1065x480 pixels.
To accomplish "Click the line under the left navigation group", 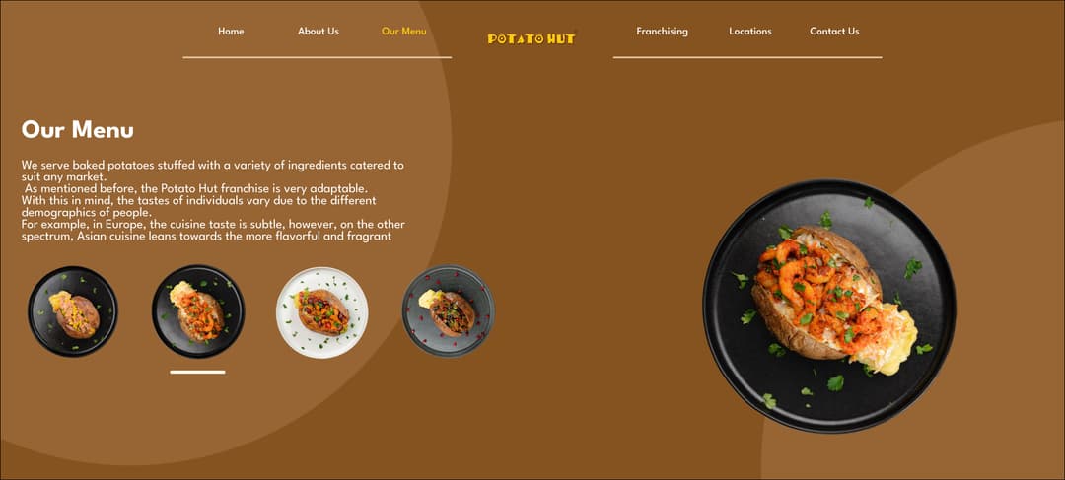I will tap(318, 57).
